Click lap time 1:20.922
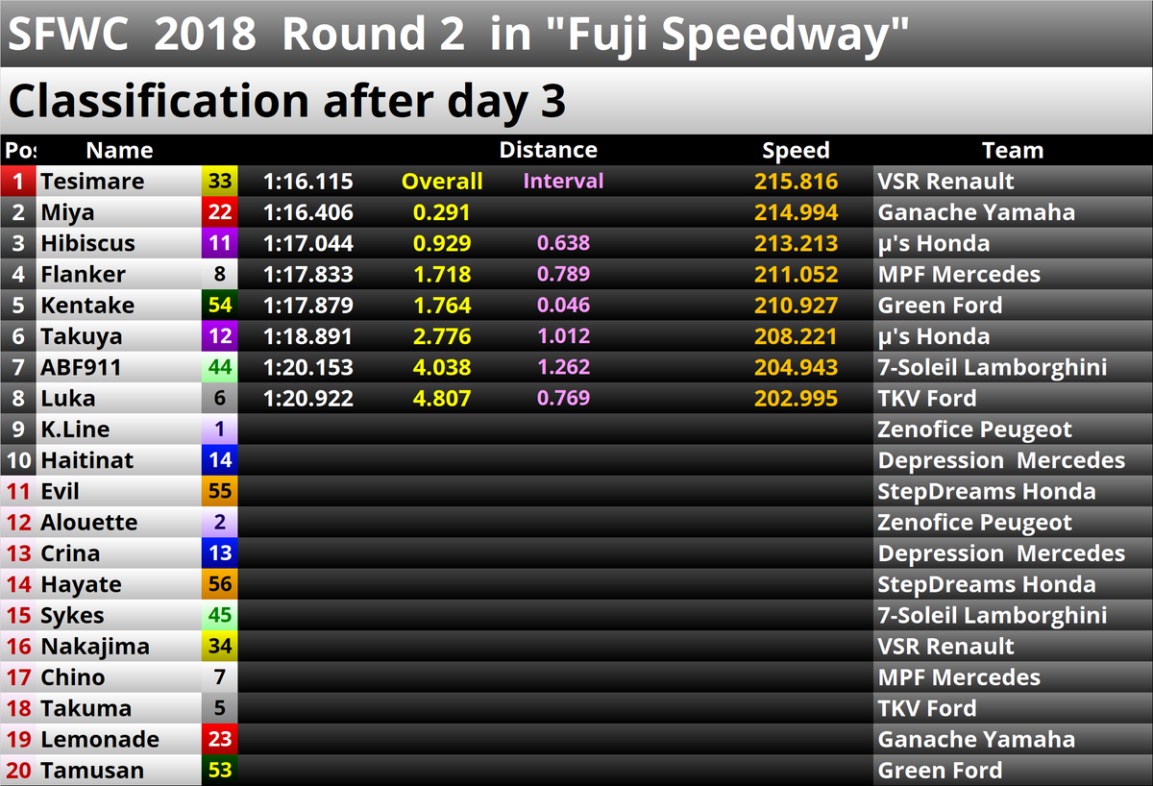 [x=308, y=398]
